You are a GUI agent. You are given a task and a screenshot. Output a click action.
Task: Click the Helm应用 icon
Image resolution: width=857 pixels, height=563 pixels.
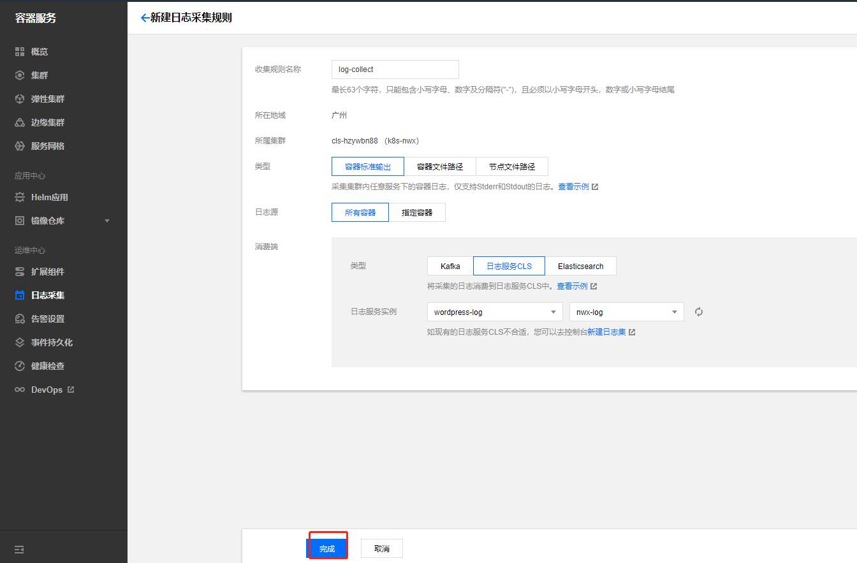click(19, 197)
